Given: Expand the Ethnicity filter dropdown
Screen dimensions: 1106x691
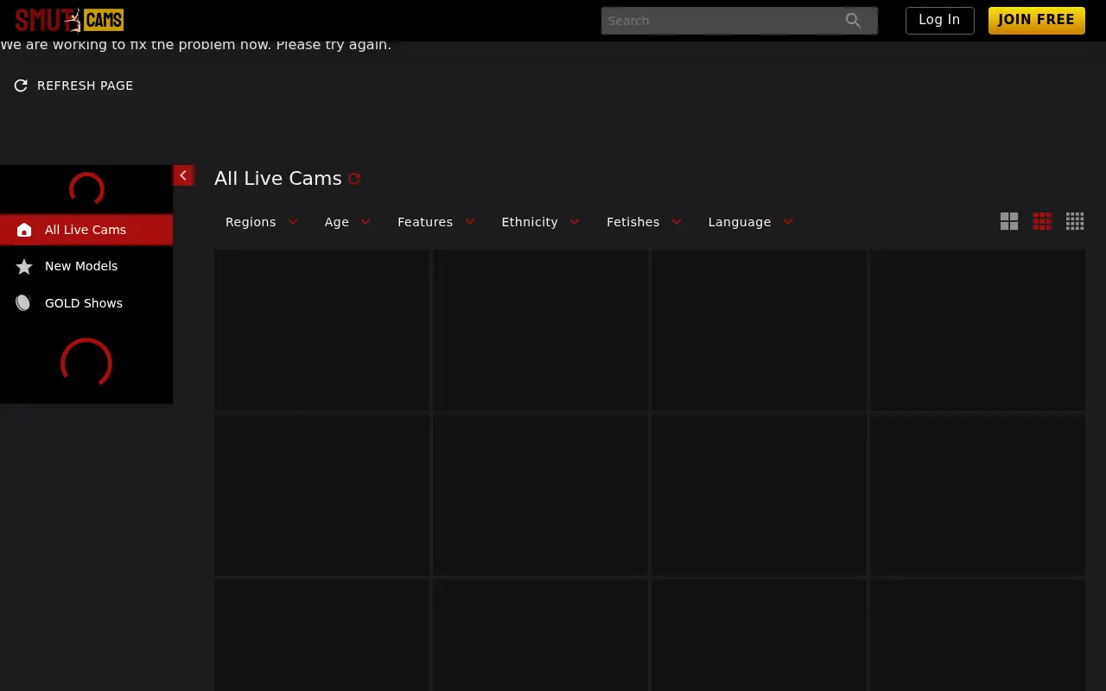Looking at the screenshot, I should click(x=541, y=222).
